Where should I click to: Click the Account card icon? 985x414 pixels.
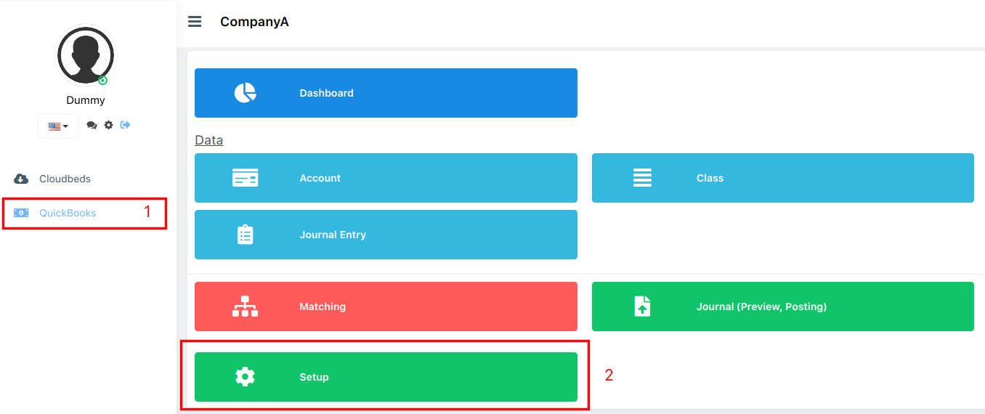coord(246,178)
